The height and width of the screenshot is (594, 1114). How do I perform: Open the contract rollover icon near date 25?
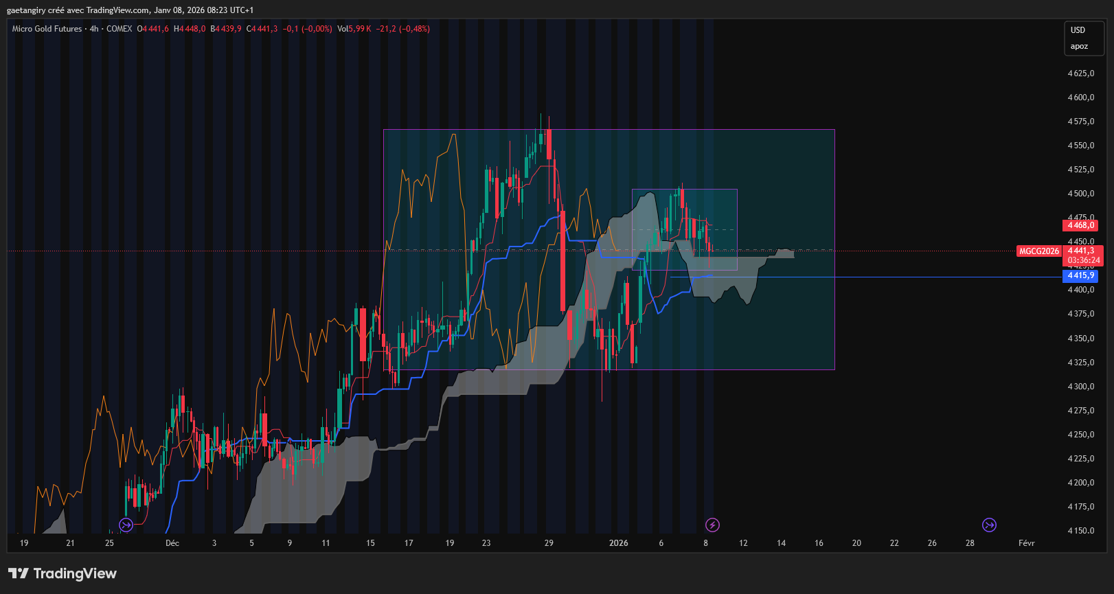click(x=126, y=525)
